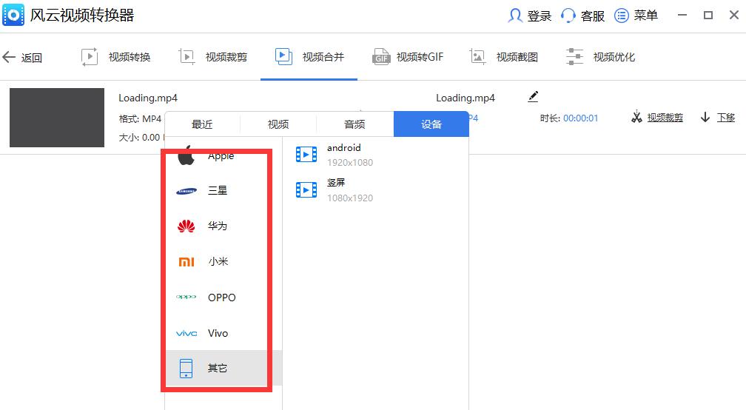Click the 格式: MP4 label
746x410 pixels.
coord(140,118)
